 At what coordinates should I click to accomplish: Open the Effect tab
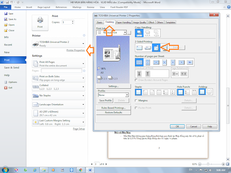tap(151, 22)
